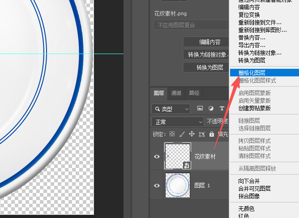Click the 填充 fill label
Screen dimensions: 299x218
[x=223, y=134]
